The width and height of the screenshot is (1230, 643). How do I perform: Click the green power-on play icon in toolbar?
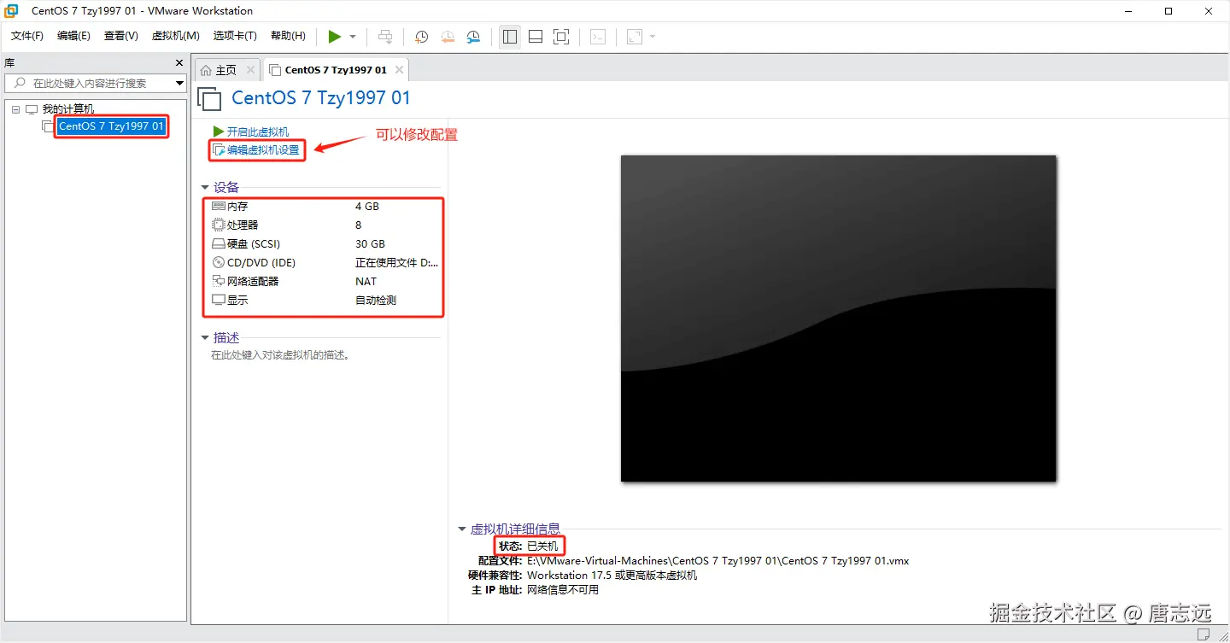point(335,37)
